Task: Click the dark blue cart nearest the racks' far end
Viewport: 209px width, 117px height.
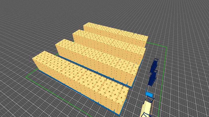Action: click(154, 66)
